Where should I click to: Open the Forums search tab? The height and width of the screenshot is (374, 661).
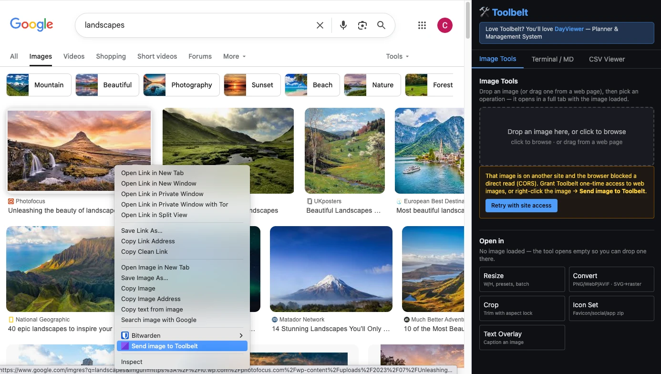click(200, 56)
